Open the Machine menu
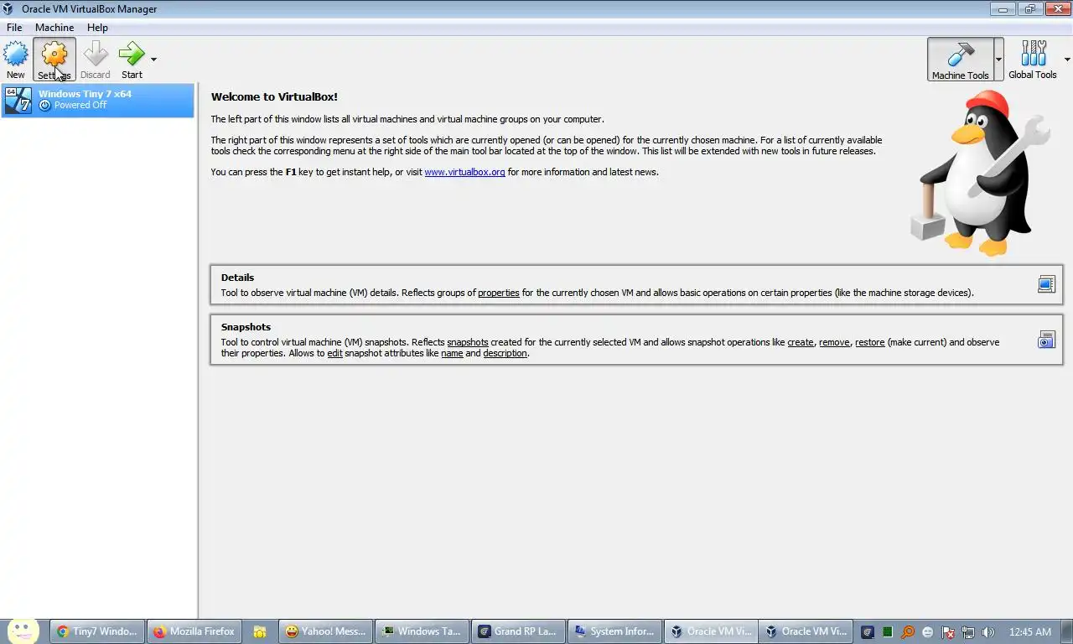The height and width of the screenshot is (644, 1073). click(x=54, y=27)
